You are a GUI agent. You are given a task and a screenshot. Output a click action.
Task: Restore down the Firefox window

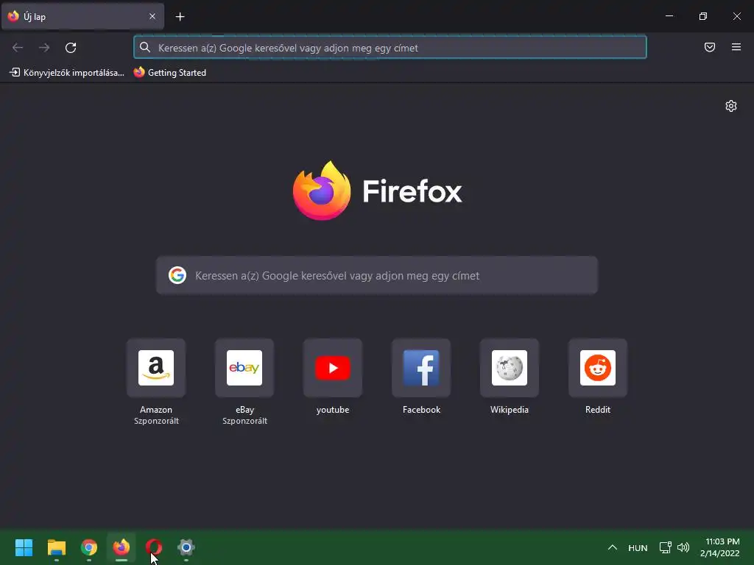pos(703,16)
